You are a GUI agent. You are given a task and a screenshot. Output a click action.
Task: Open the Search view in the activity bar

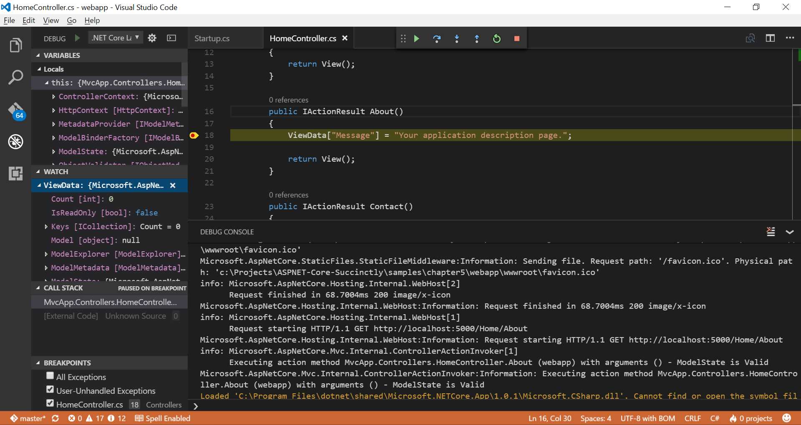click(15, 77)
